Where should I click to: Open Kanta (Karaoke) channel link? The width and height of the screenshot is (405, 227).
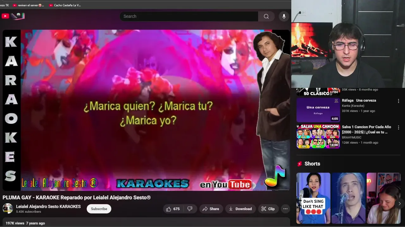point(353,106)
